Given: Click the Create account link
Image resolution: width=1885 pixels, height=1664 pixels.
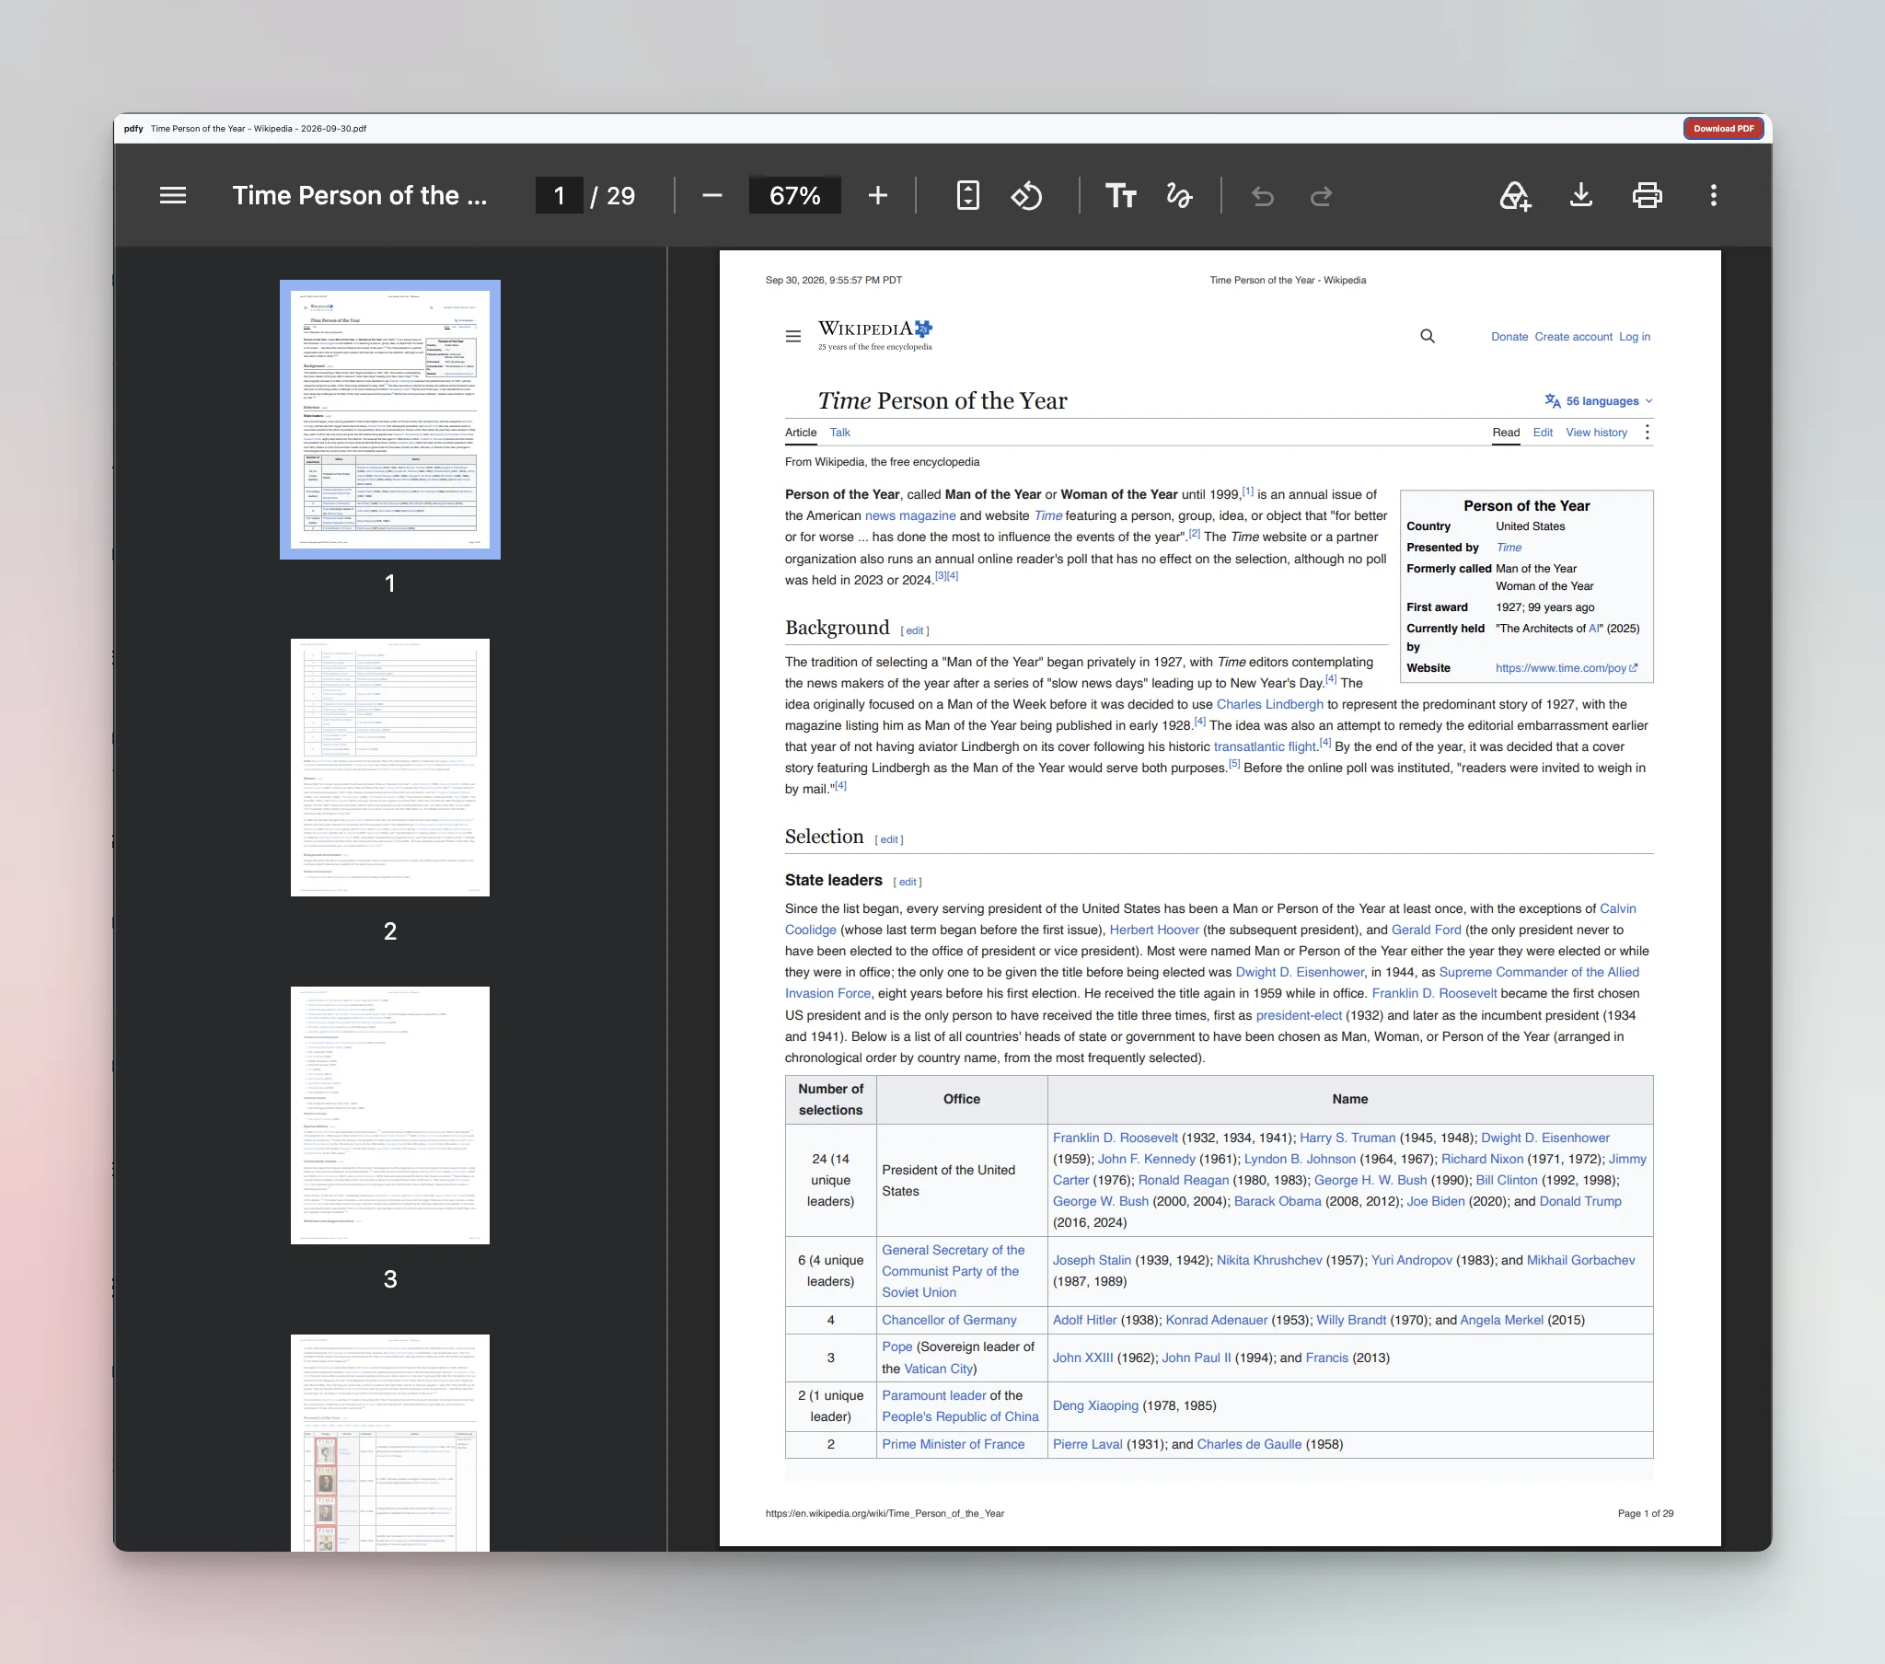Looking at the screenshot, I should click(x=1573, y=337).
